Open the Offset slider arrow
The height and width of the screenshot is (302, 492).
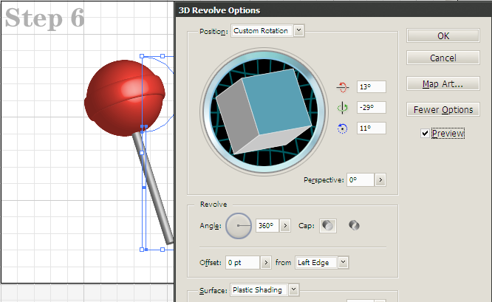coord(266,262)
